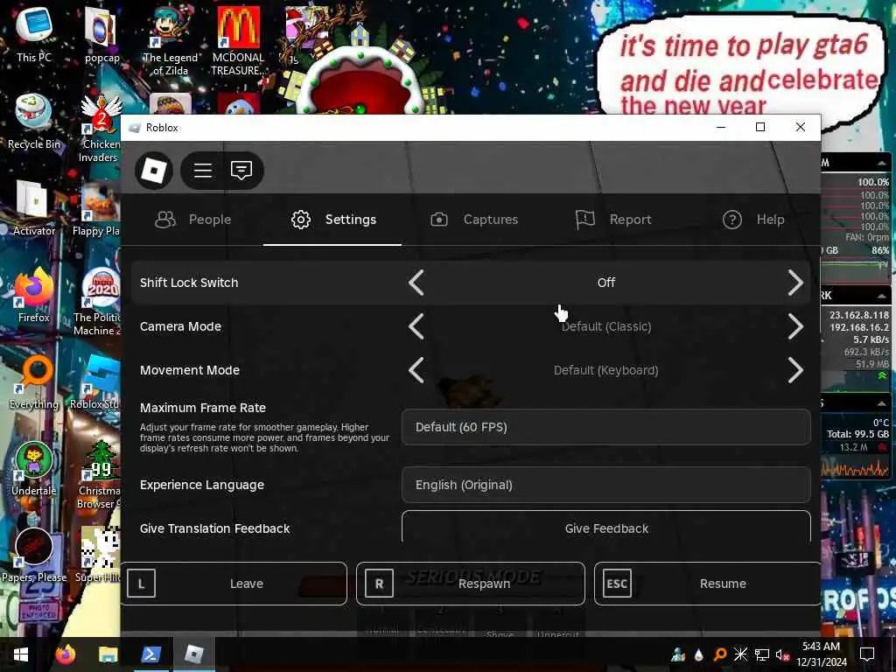This screenshot has height=672, width=896.
Task: Collapse the network section in the monitor widget
Action: coord(882,296)
